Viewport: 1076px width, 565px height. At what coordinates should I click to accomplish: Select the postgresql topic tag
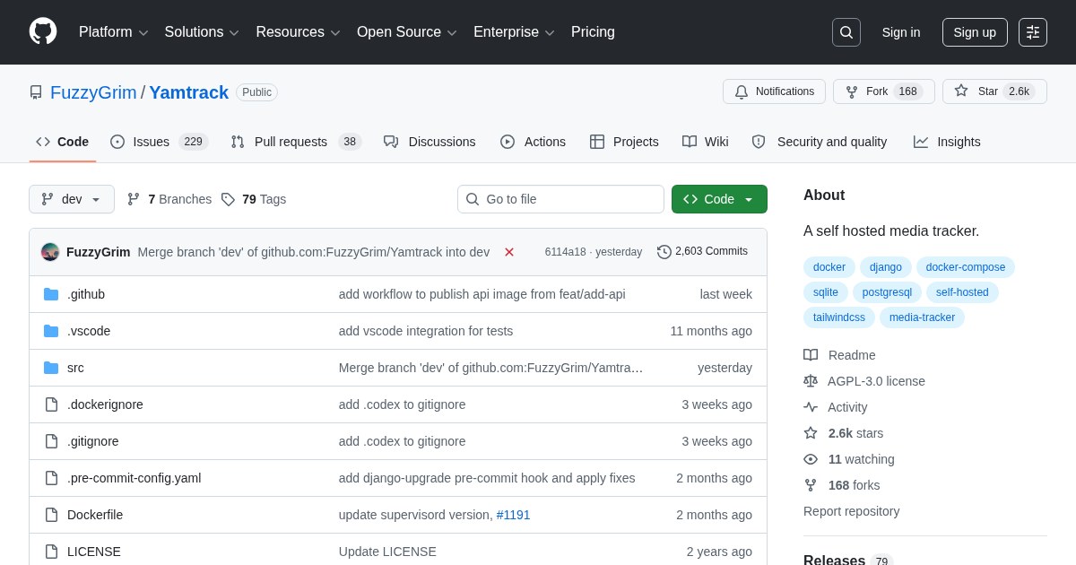pyautogui.click(x=887, y=292)
